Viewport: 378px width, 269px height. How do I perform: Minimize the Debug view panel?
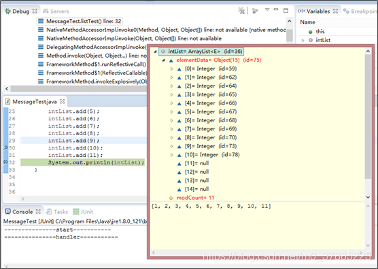pyautogui.click(x=276, y=10)
